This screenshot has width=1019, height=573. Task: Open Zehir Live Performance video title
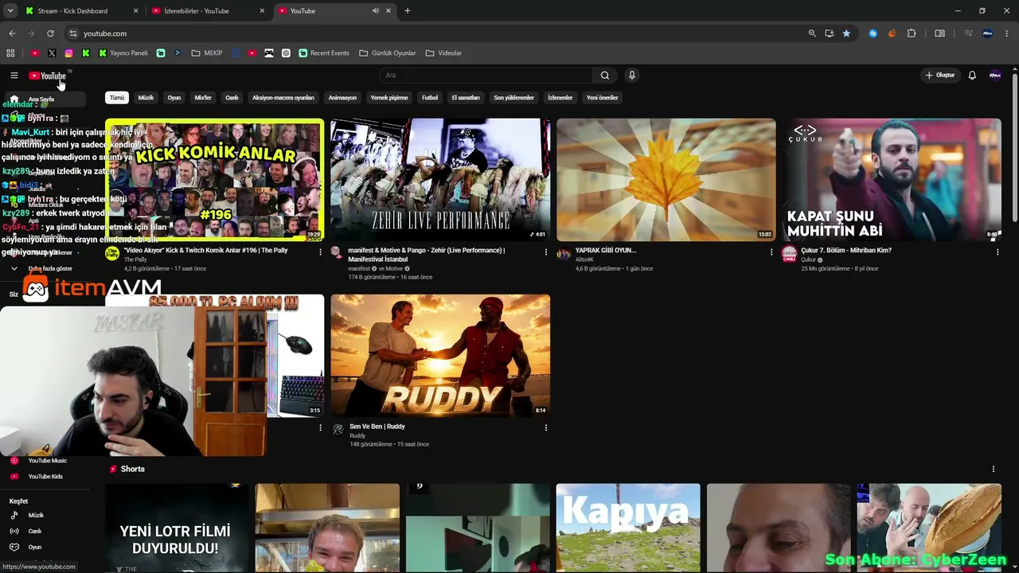(x=427, y=255)
